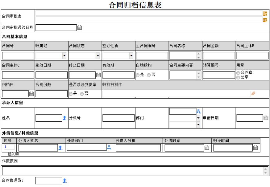Click the 作废原因 scrollbar up arrow

[265, 169]
